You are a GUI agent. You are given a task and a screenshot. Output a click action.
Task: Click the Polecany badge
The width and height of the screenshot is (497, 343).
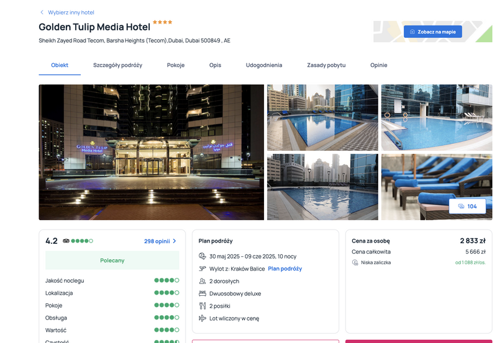click(x=112, y=261)
